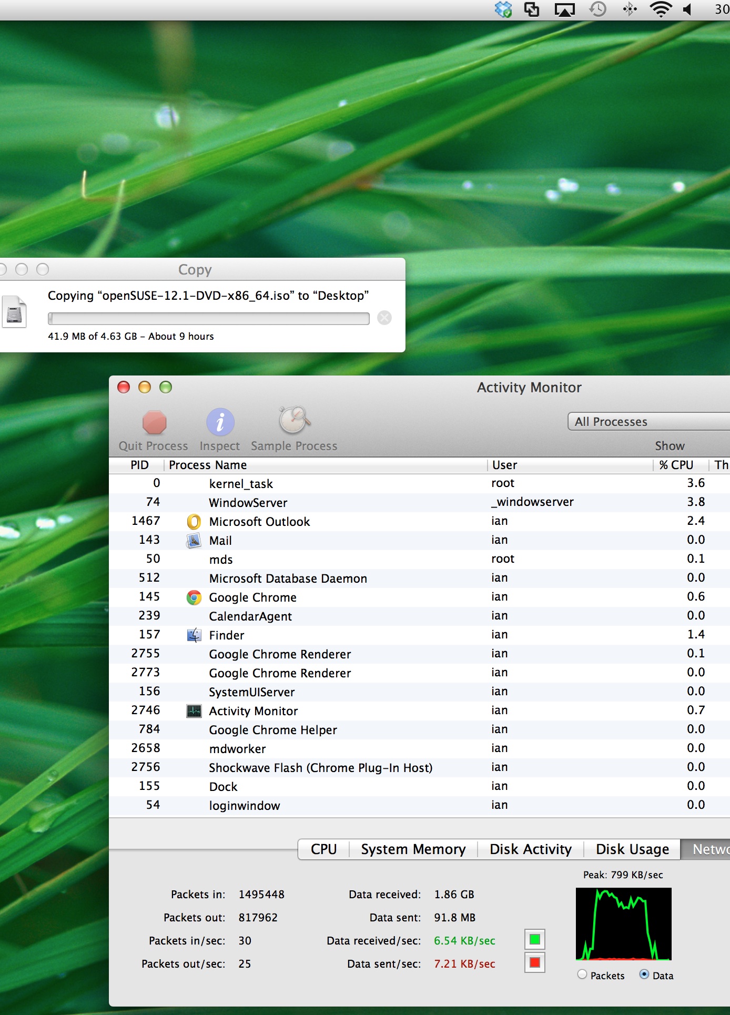Image resolution: width=730 pixels, height=1015 pixels.
Task: Click the copy progress bar
Action: [x=209, y=318]
